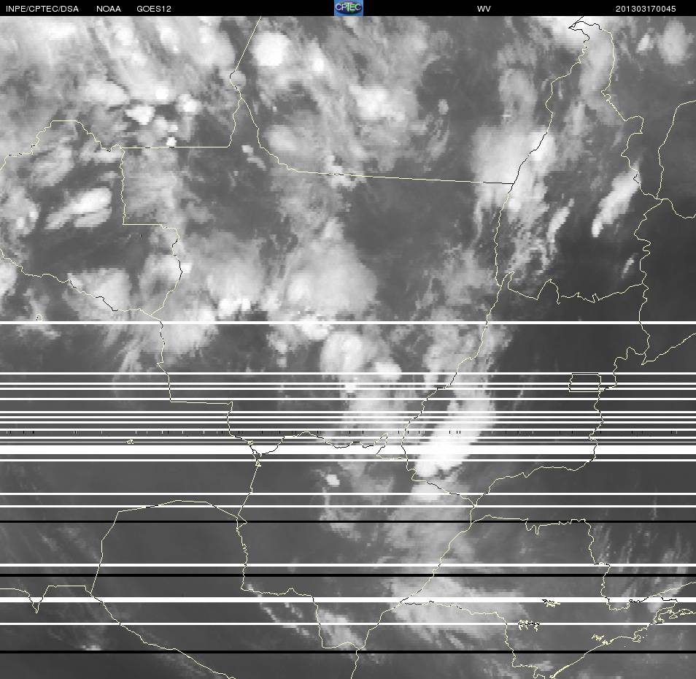This screenshot has height=679, width=696.
Task: Click the WV channel label
Action: pos(484,9)
